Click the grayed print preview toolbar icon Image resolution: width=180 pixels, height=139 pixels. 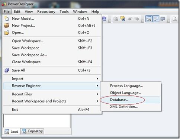click(175, 19)
